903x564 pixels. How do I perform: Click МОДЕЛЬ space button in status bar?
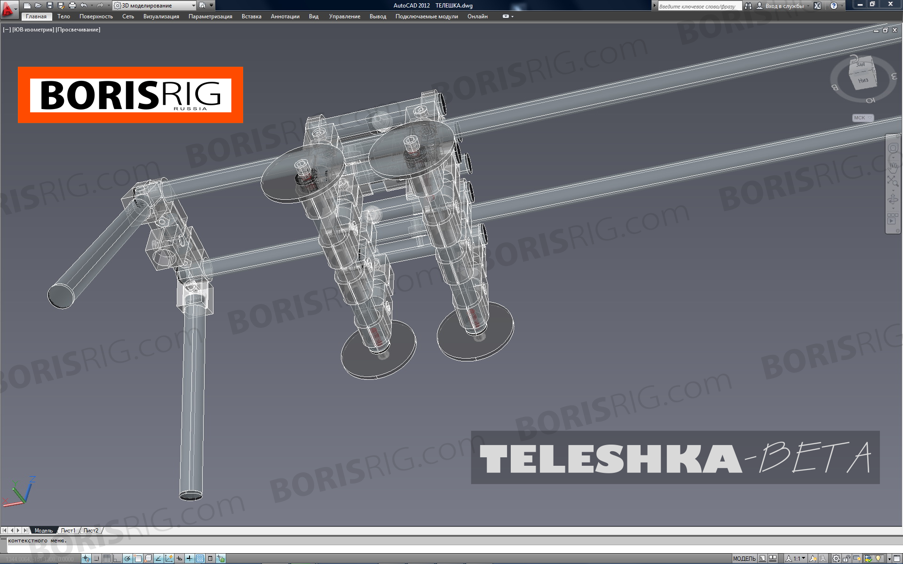pyautogui.click(x=745, y=559)
